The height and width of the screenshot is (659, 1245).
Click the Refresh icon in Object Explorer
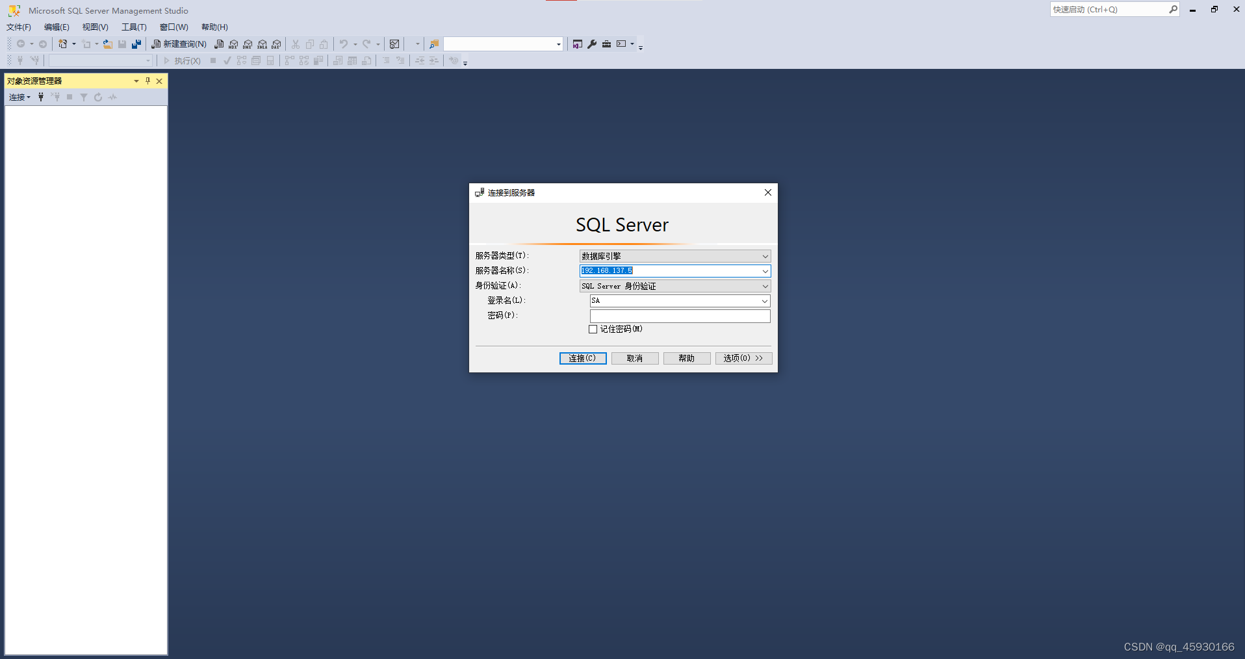[98, 97]
